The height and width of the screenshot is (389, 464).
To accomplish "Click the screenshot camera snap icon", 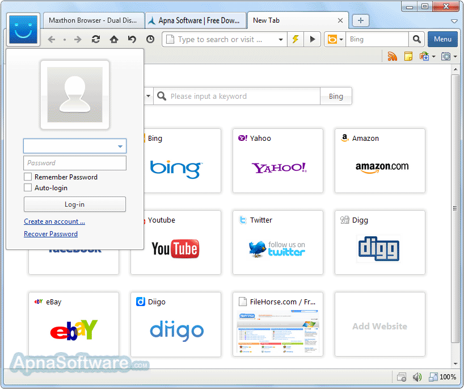I will click(x=446, y=56).
